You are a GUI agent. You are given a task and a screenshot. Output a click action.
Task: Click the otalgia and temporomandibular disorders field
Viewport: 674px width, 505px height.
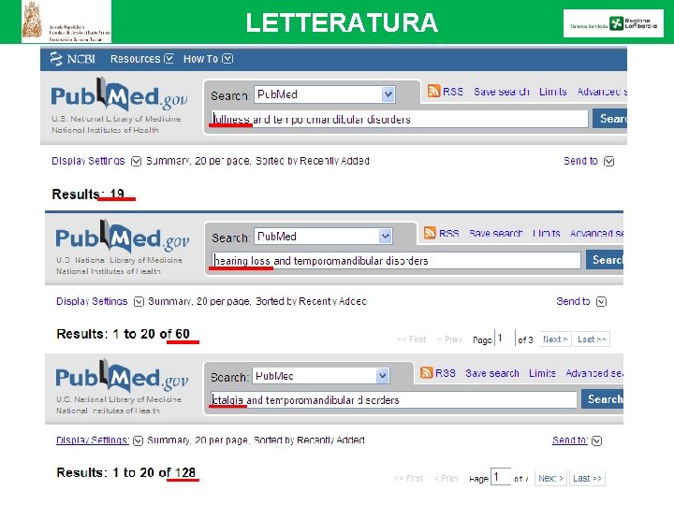click(x=393, y=400)
